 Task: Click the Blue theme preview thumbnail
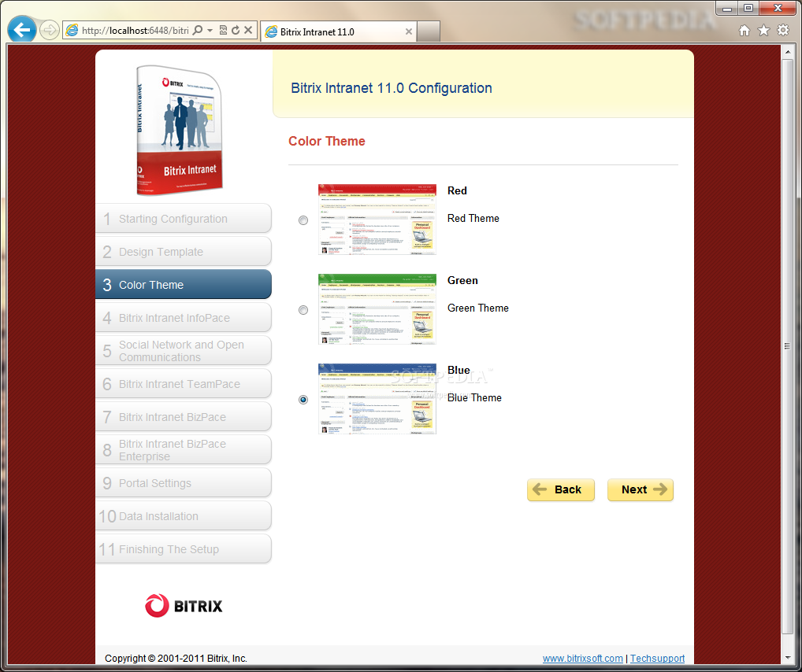point(377,399)
